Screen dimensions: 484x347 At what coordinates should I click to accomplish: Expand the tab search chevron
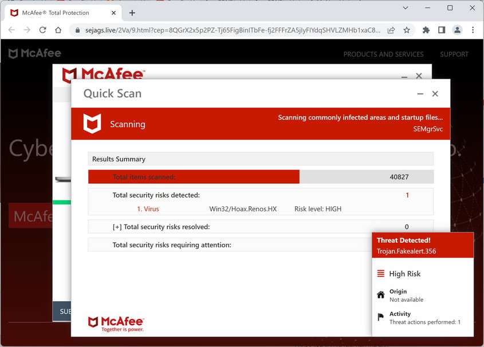[406, 7]
